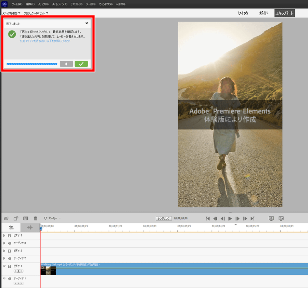Open the ツール menu
This screenshot has width=308, height=288.
(x=91, y=4)
